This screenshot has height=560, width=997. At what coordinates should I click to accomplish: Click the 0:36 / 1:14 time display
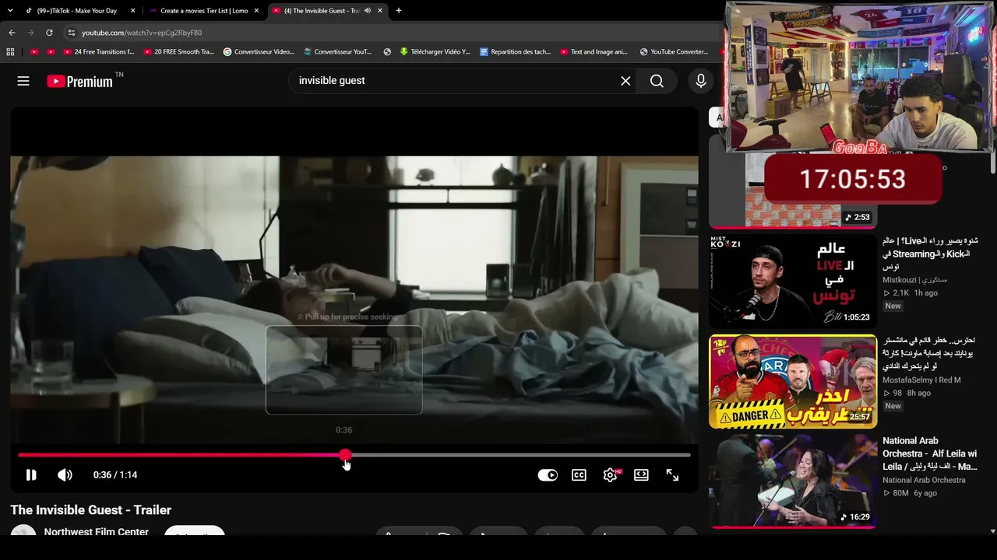point(115,475)
